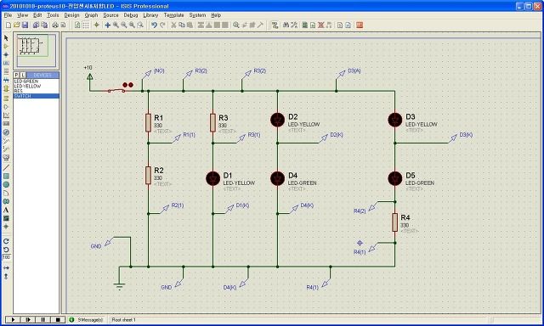Start simulation with the Play button
The image size is (544, 326).
[x=13, y=319]
